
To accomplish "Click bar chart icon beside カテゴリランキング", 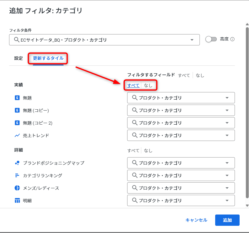I will click(17, 175).
